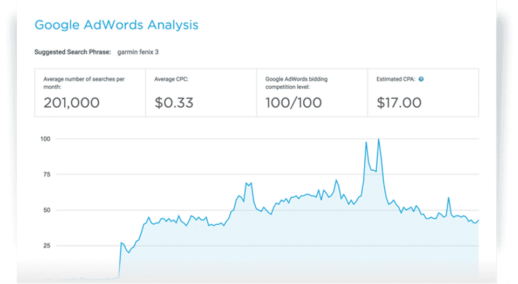Click the 25 label on the y-axis
Screen dimensions: 518x284
pos(46,246)
